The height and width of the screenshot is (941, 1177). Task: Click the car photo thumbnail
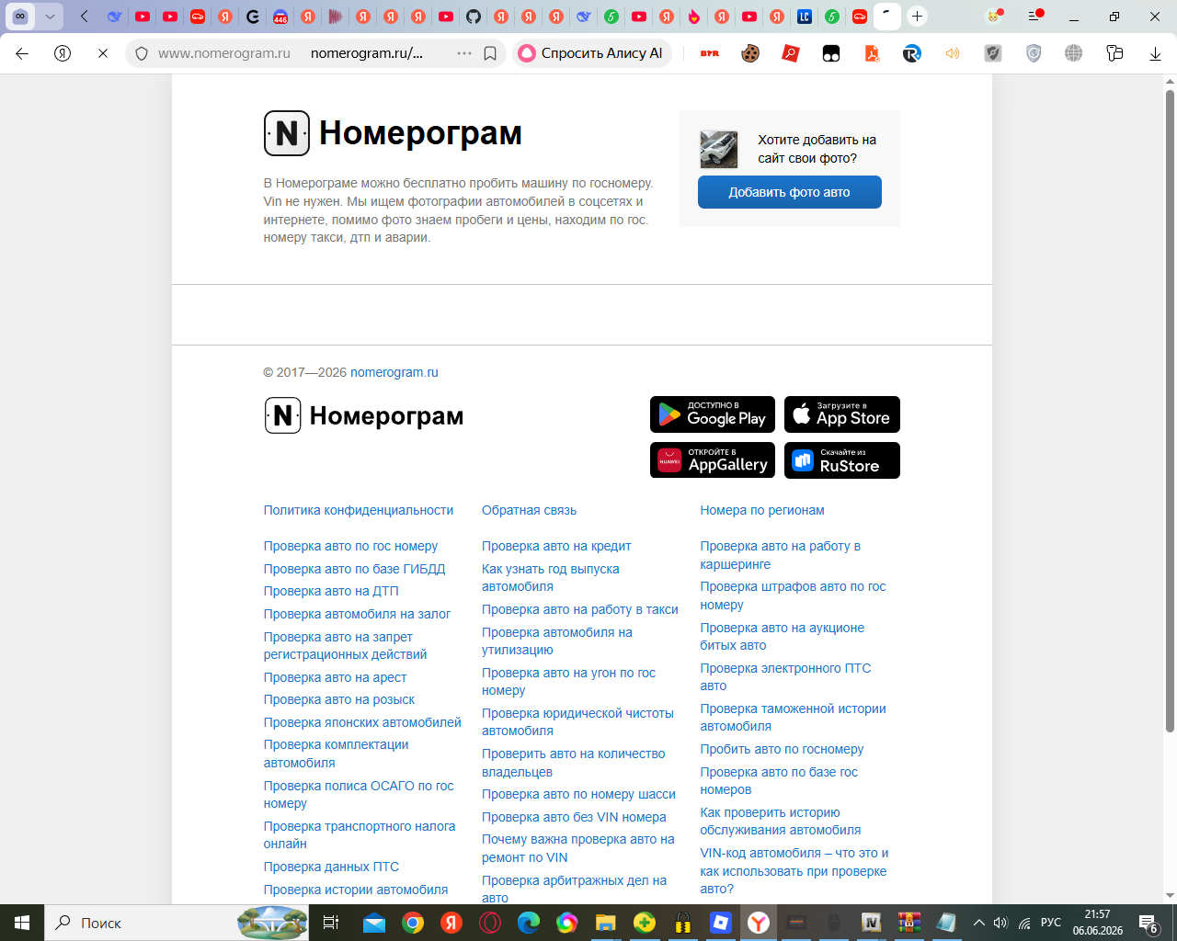[x=719, y=149]
